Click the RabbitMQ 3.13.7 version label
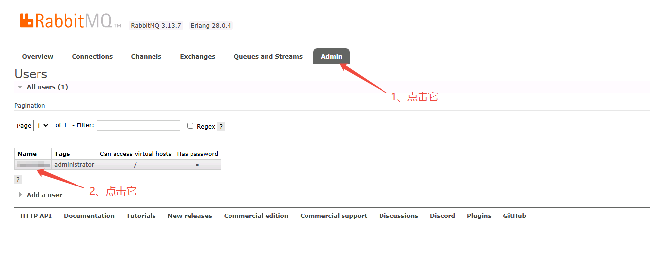Screen dimensions: 650x279 point(156,25)
